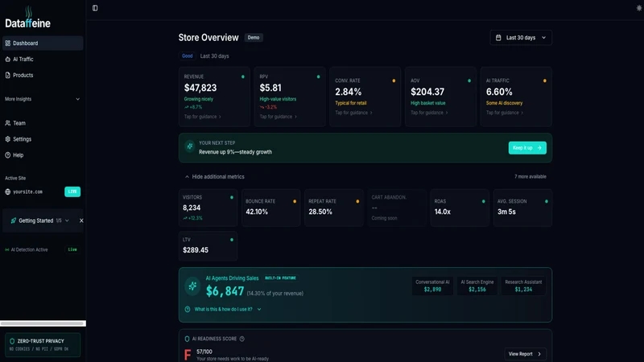Click the Demo badge
Viewport: 644px width, 362px height.
point(254,38)
